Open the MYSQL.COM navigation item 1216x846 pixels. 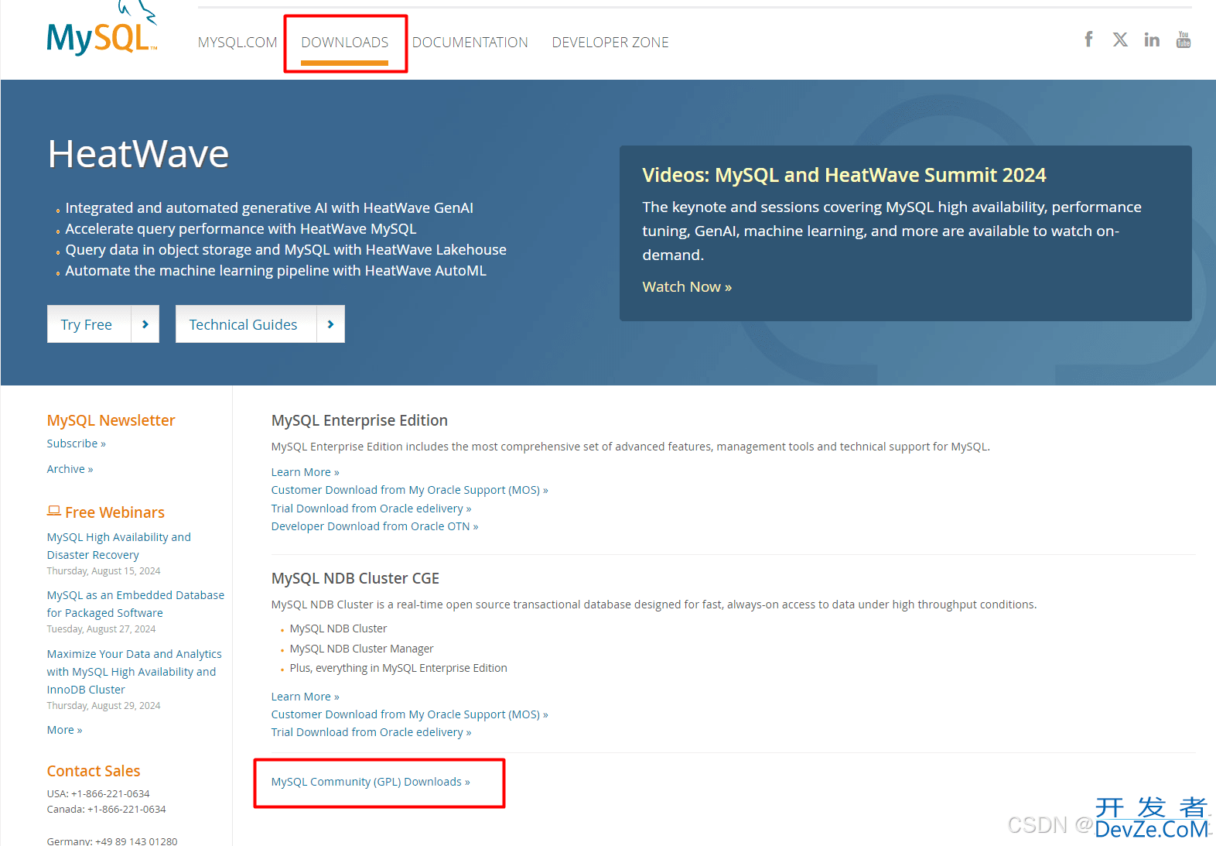click(237, 43)
